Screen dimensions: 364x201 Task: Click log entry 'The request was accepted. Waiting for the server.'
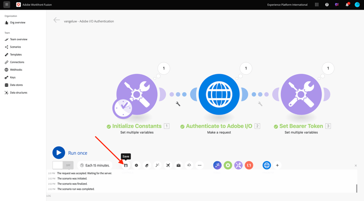(x=84, y=173)
